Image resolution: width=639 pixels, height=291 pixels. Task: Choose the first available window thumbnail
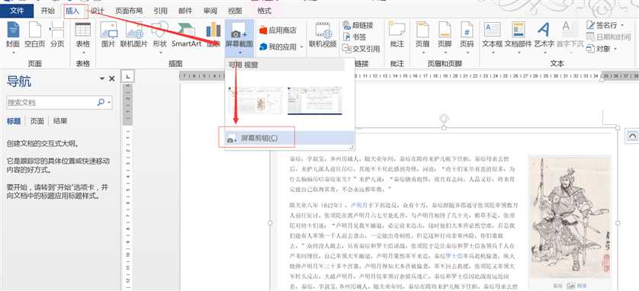[x=255, y=101]
